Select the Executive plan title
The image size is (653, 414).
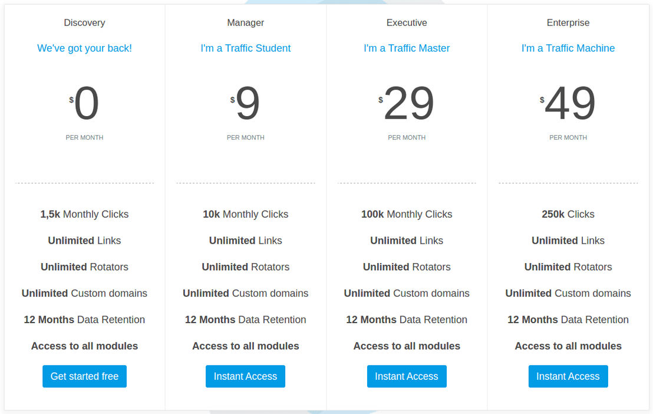pos(407,22)
